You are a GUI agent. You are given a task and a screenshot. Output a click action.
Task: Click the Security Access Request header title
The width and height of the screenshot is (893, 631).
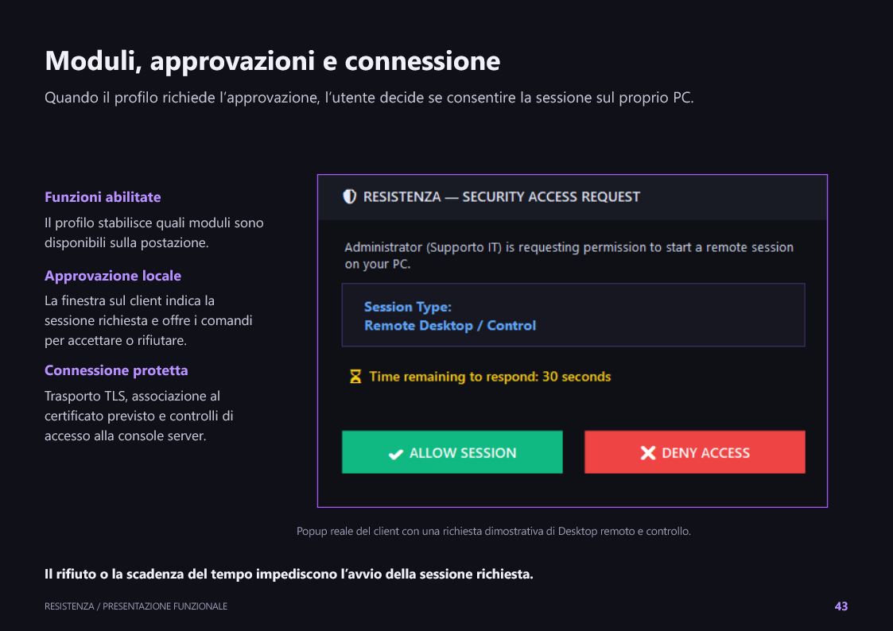coord(501,197)
